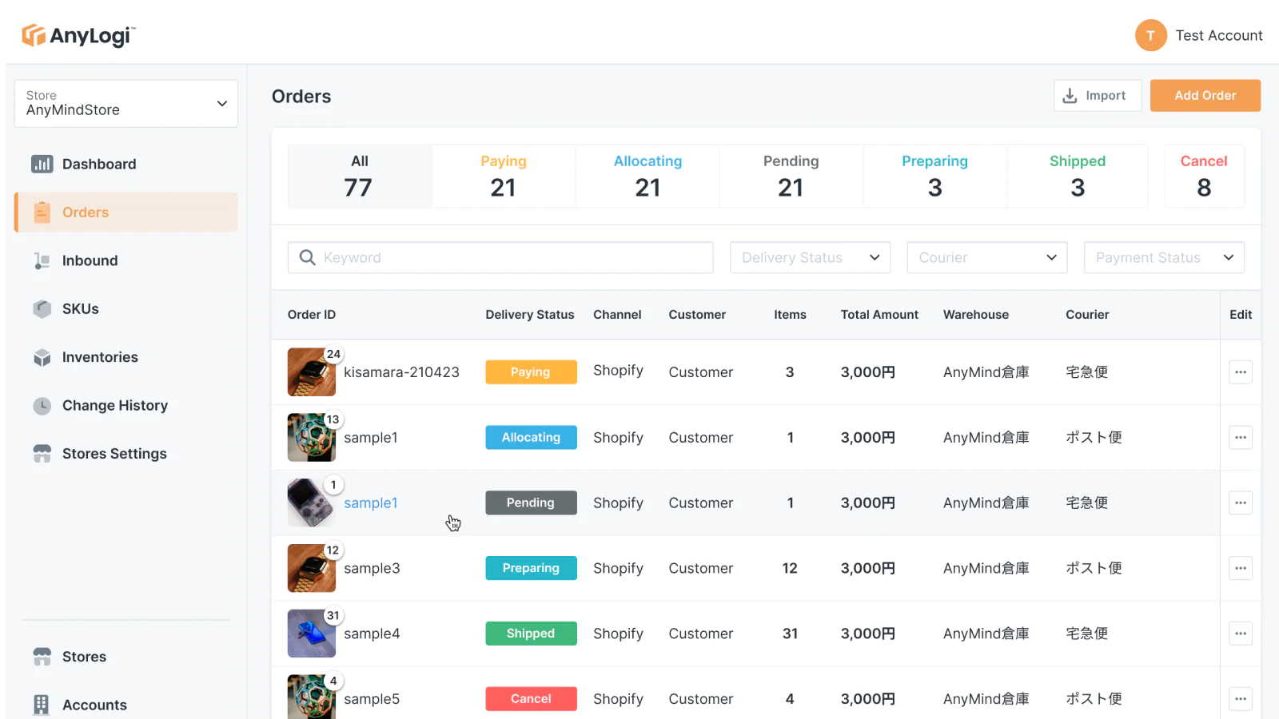Open the edit menu for kisamara-210423
The height and width of the screenshot is (719, 1279).
pos(1240,372)
